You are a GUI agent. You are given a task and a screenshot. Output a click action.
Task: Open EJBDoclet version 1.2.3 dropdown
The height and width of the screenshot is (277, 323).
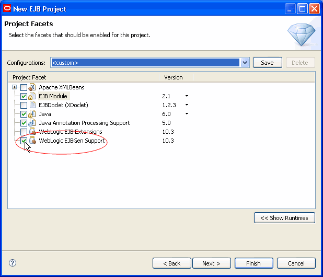(x=187, y=105)
